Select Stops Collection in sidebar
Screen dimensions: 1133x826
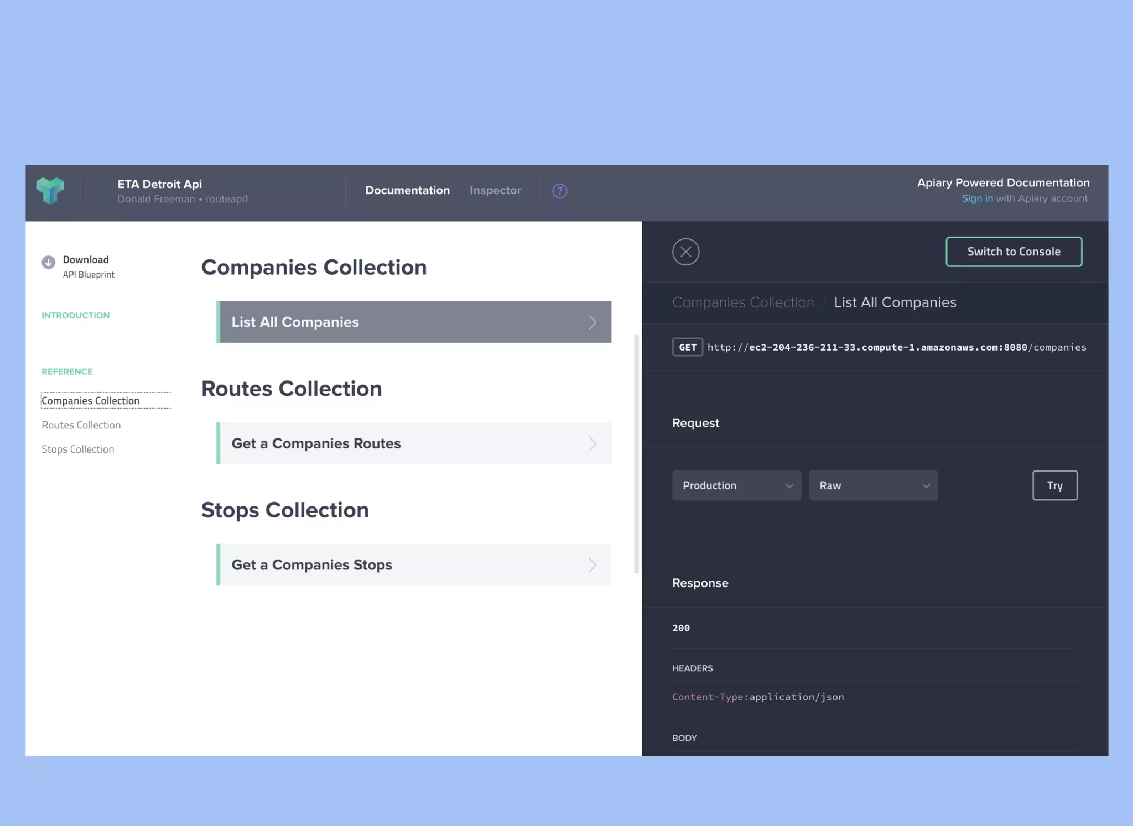(x=78, y=449)
